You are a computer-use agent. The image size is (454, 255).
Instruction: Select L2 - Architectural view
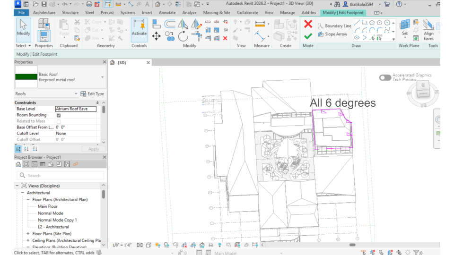point(53,227)
